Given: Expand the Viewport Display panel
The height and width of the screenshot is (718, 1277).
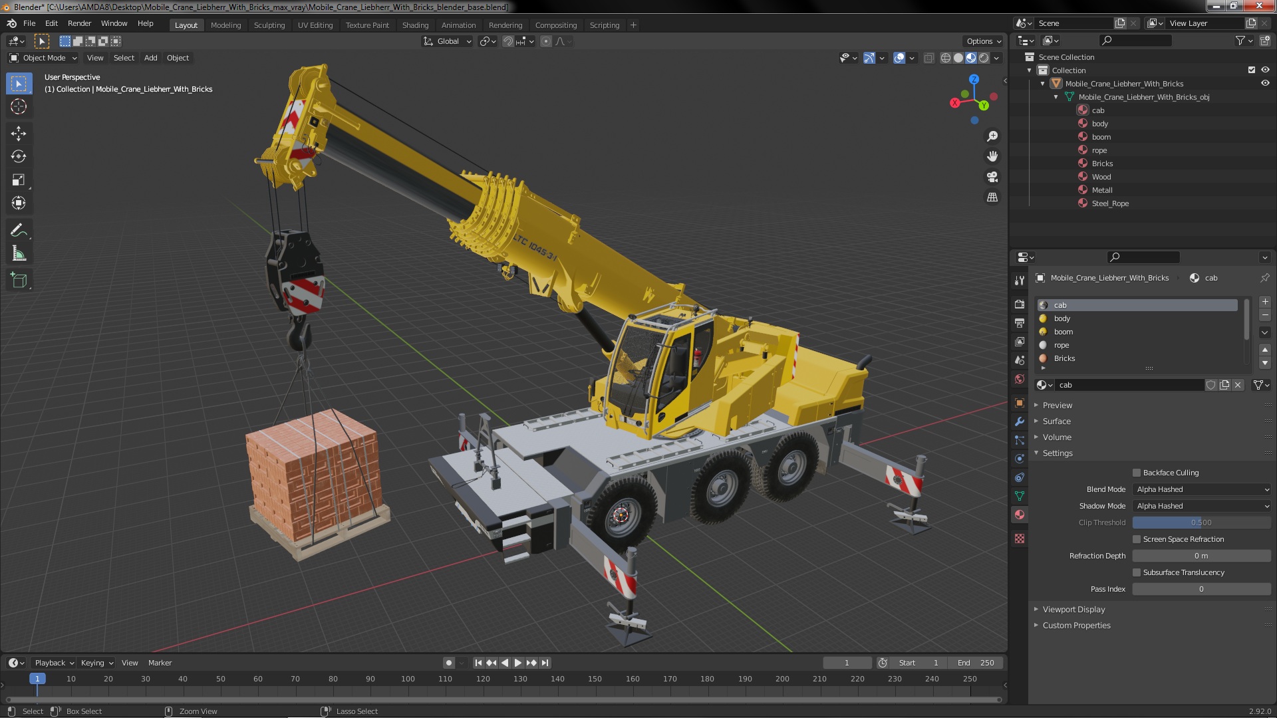Looking at the screenshot, I should [x=1073, y=609].
